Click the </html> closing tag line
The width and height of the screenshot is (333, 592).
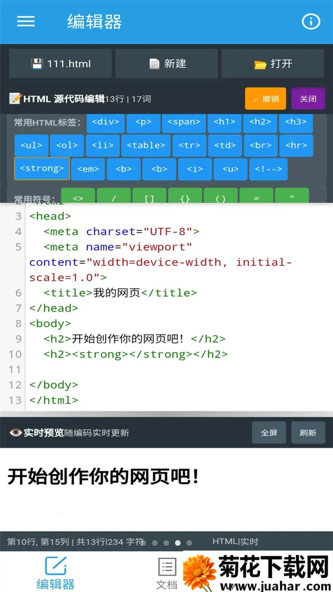(x=54, y=400)
